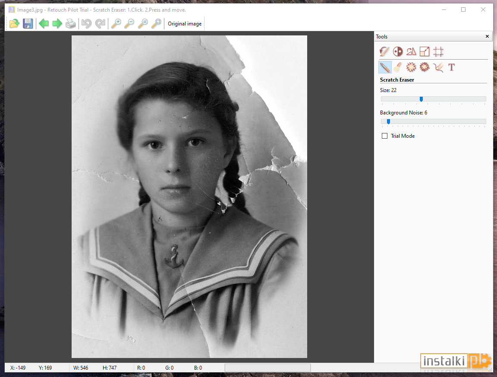Select the finger Deformation tool
The height and width of the screenshot is (377, 497).
(x=438, y=67)
